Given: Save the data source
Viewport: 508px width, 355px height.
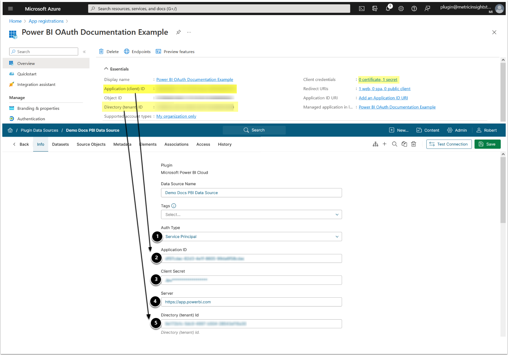Looking at the screenshot, I should click(x=488, y=144).
